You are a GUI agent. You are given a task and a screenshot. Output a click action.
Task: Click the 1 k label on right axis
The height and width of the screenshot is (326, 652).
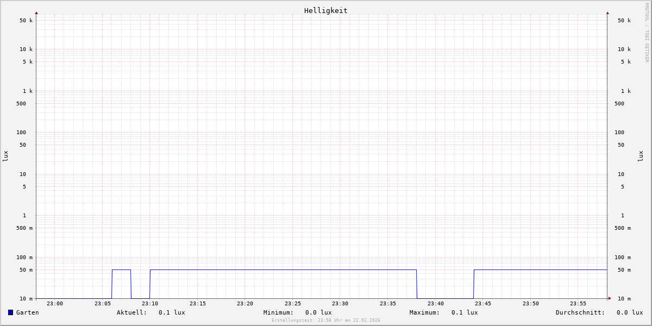626,91
